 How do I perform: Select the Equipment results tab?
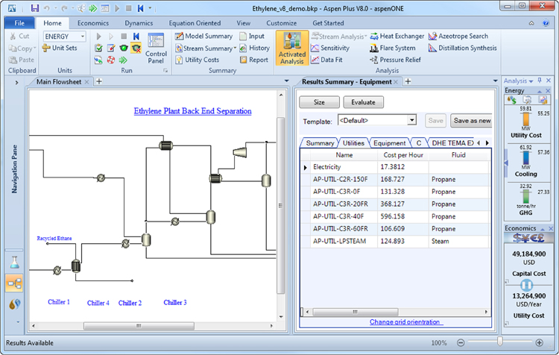coord(389,142)
